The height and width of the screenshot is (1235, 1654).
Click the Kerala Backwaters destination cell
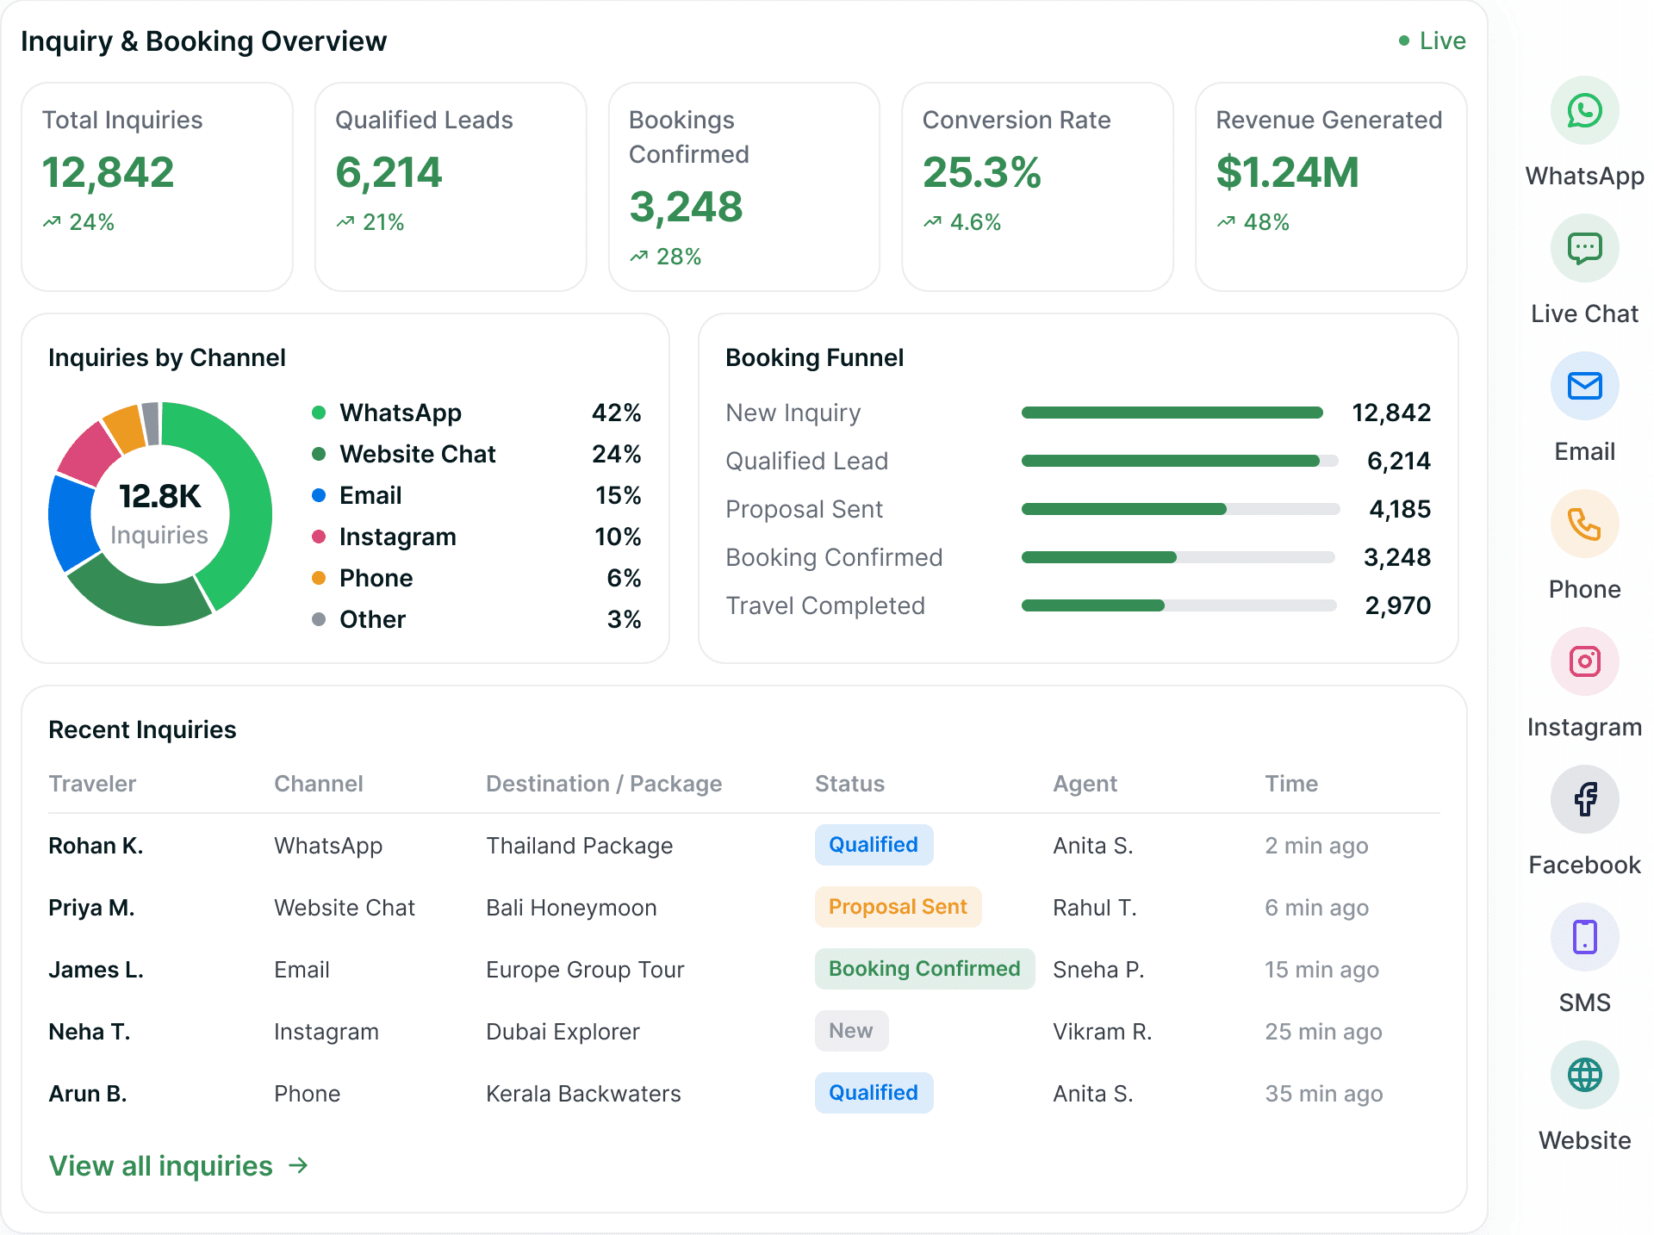[583, 1094]
